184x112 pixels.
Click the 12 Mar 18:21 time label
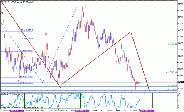click(x=132, y=111)
